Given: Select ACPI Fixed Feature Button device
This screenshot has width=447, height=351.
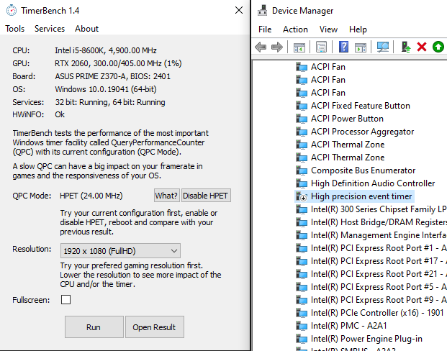Looking at the screenshot, I should pyautogui.click(x=361, y=106).
